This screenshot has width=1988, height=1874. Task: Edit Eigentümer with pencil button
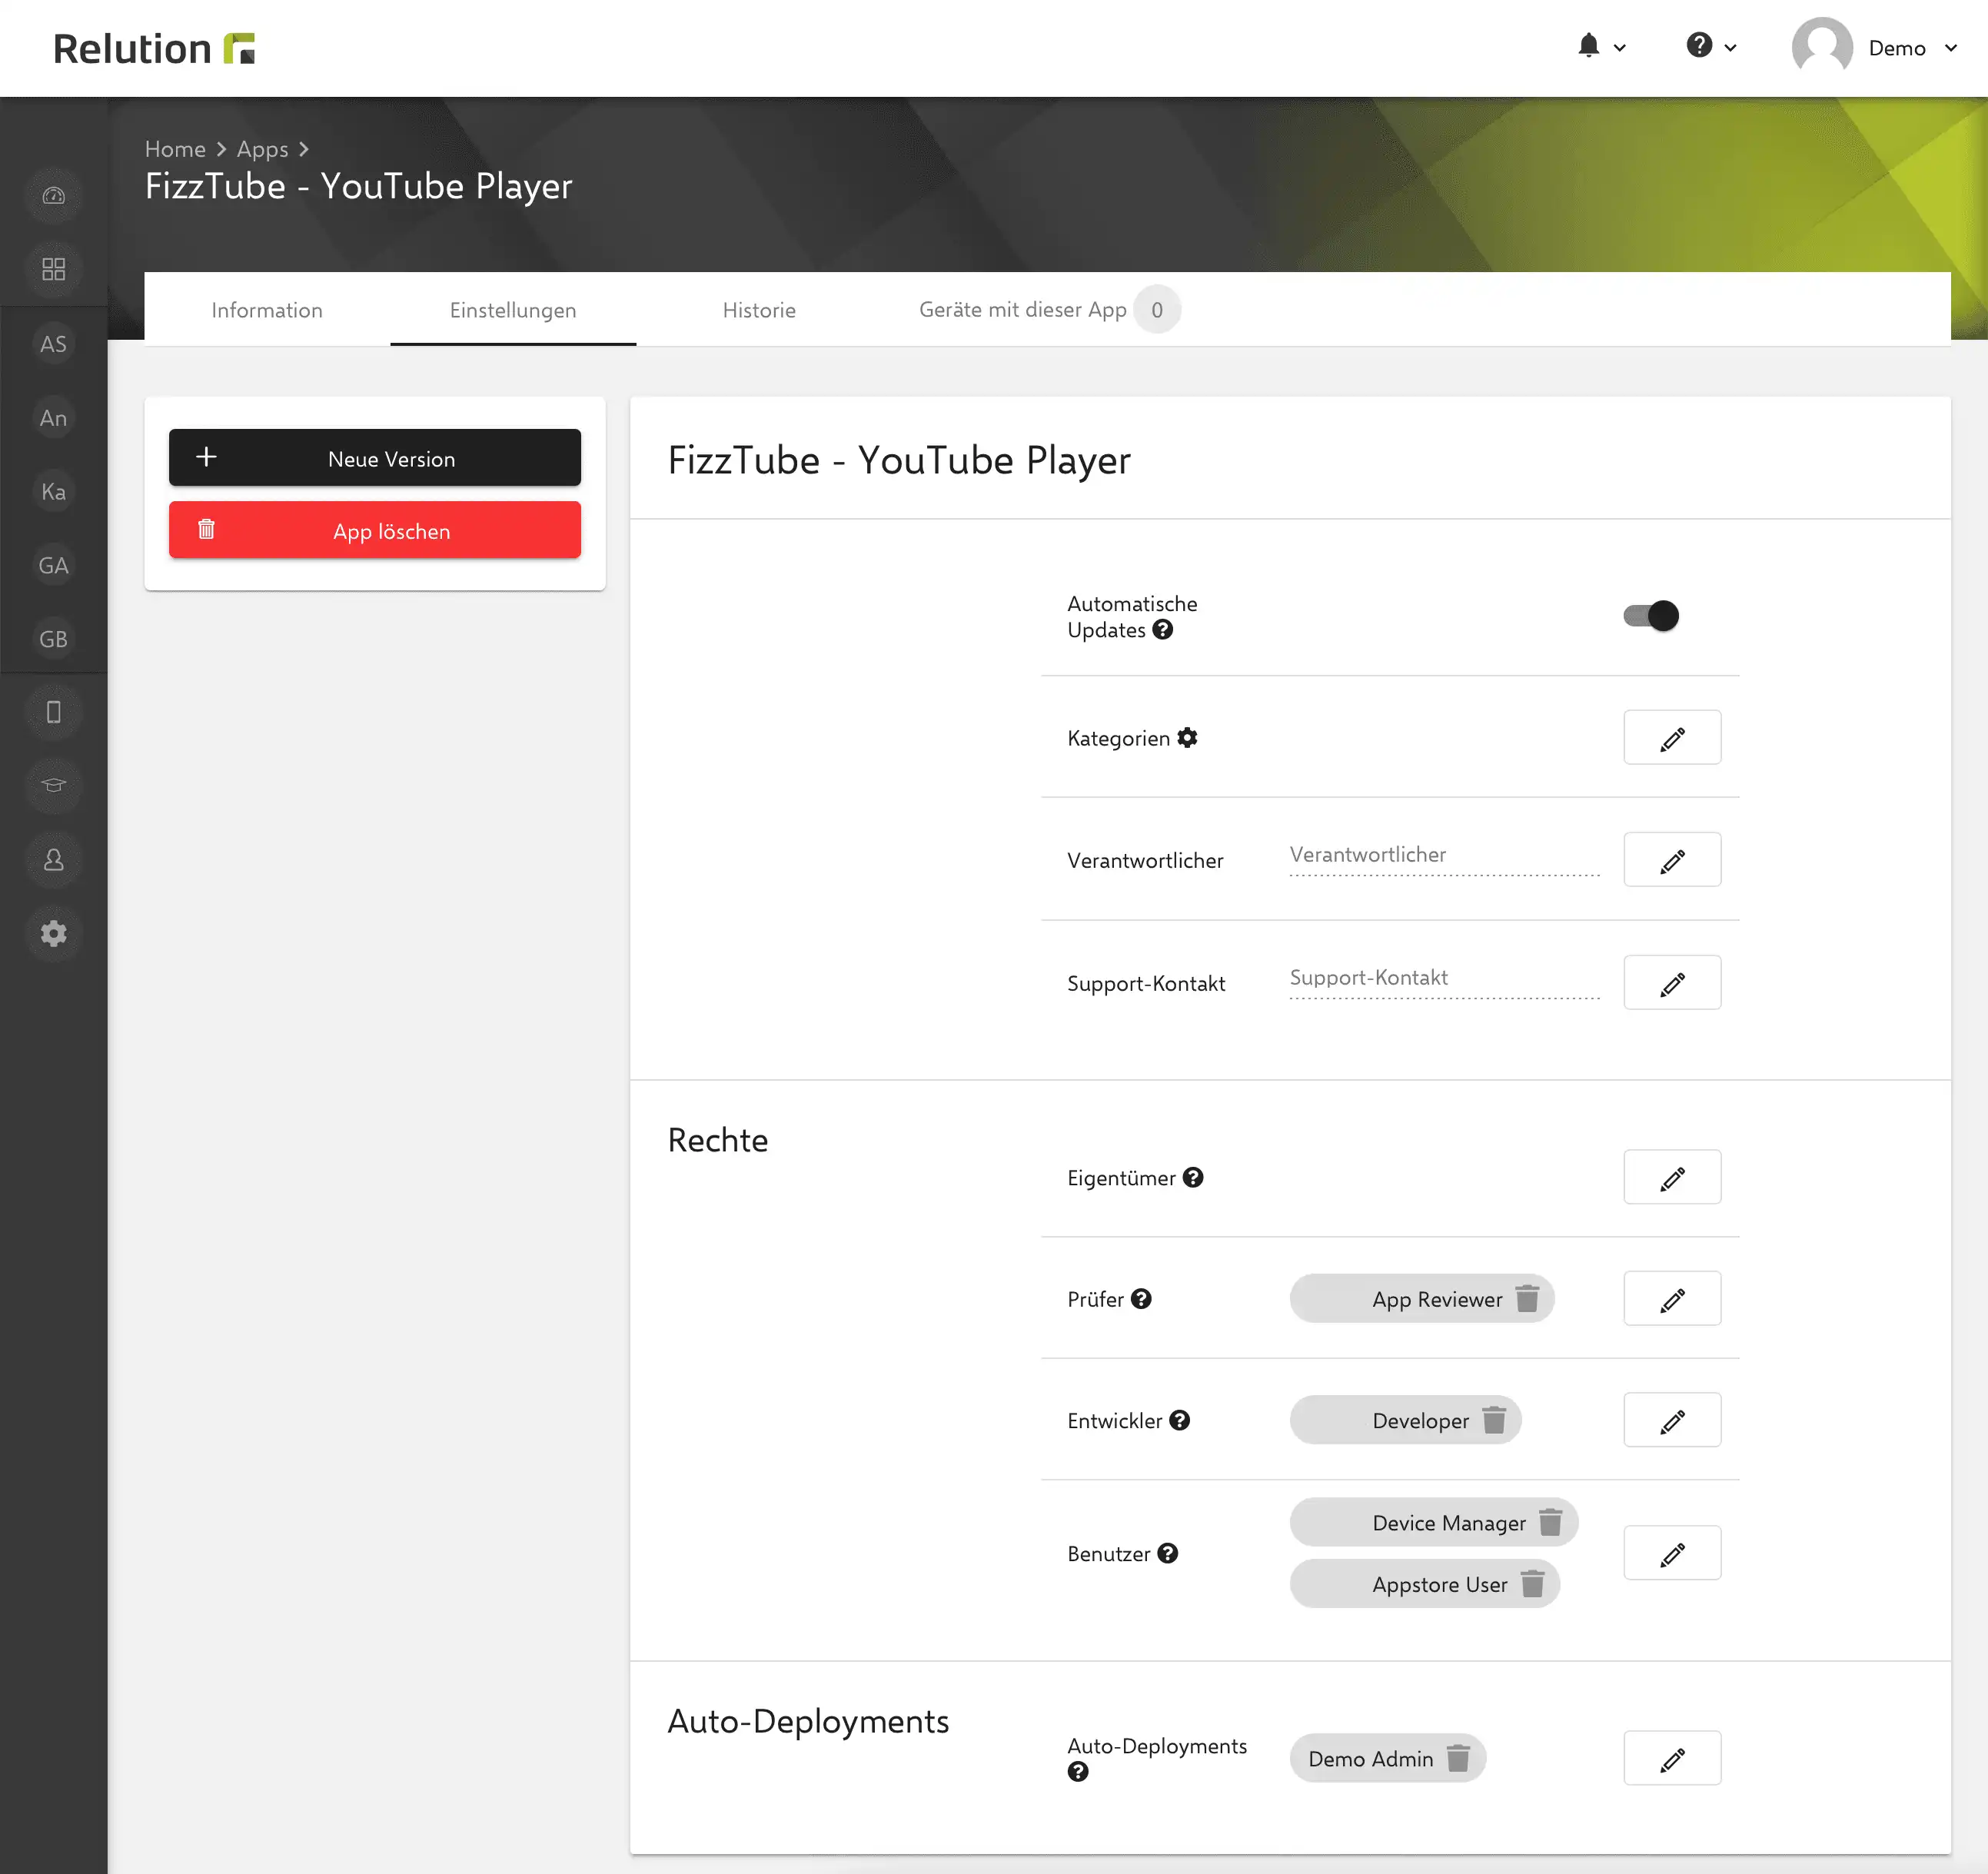[1672, 1177]
